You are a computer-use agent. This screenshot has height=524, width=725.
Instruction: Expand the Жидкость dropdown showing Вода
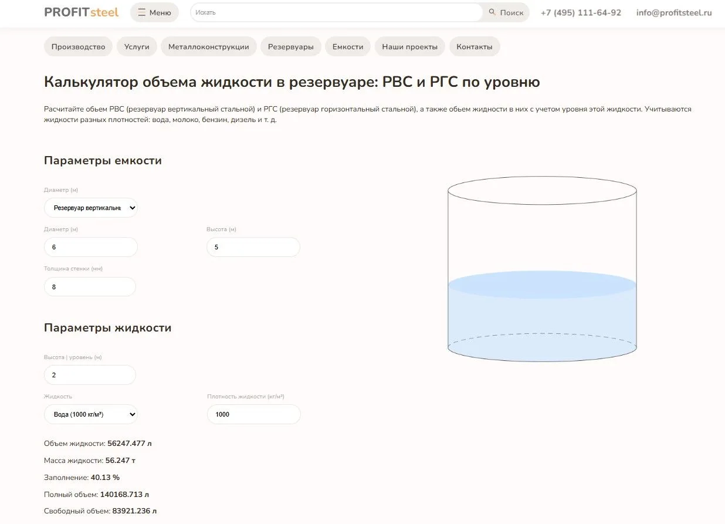pyautogui.click(x=91, y=414)
